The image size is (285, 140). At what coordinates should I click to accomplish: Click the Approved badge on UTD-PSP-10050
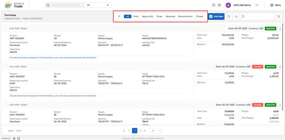pyautogui.click(x=270, y=105)
